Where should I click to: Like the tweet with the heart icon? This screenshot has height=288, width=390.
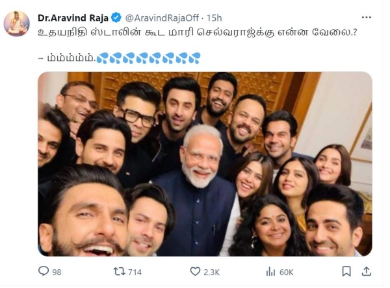point(195,271)
